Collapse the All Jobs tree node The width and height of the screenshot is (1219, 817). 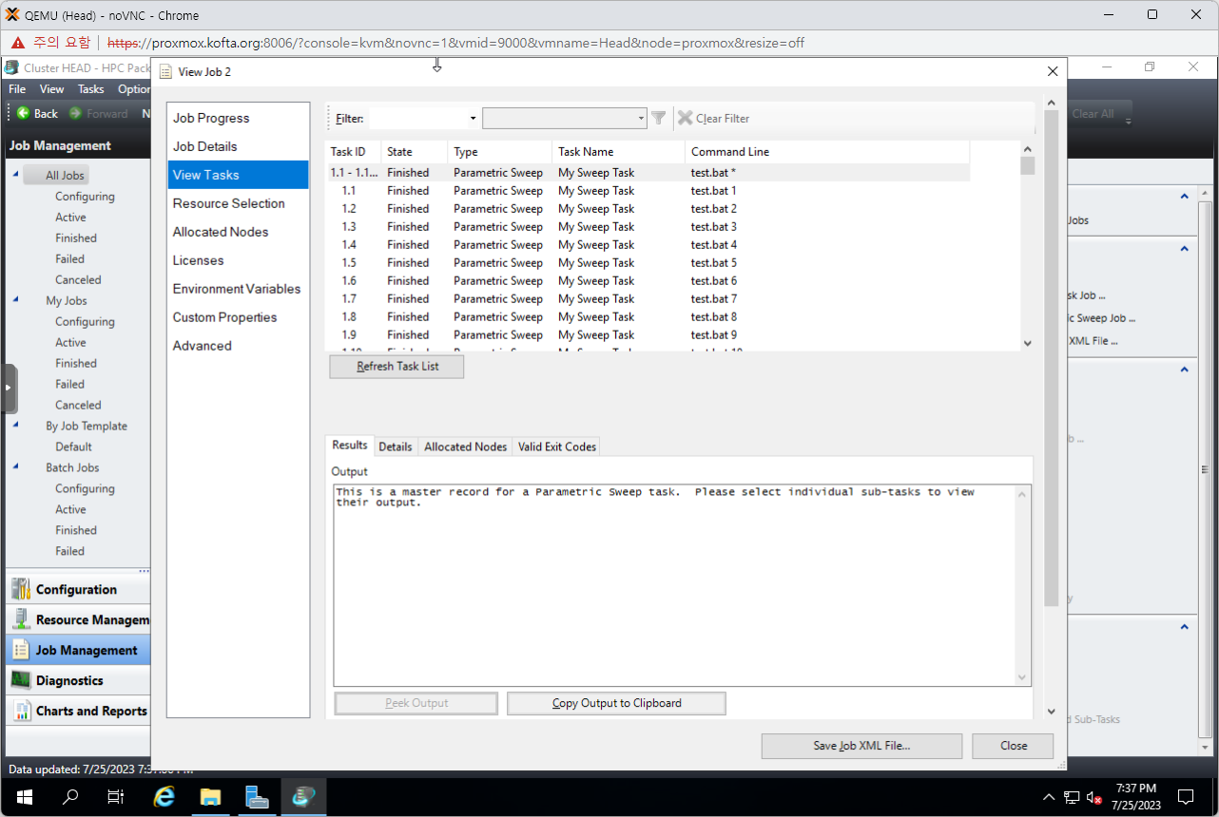[16, 175]
